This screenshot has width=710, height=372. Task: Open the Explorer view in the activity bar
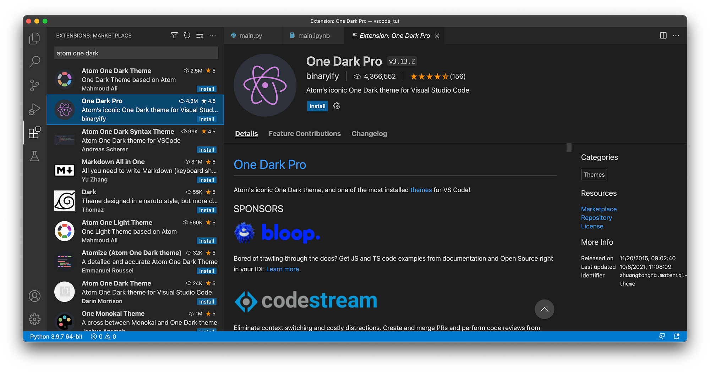[34, 38]
